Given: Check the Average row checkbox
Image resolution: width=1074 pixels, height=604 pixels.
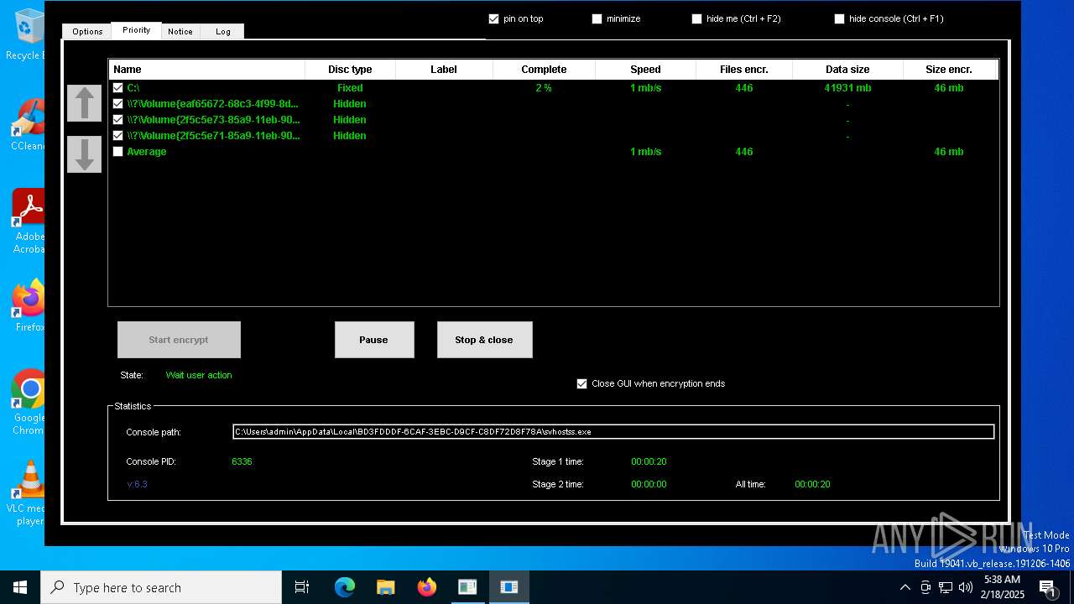Looking at the screenshot, I should coord(118,151).
